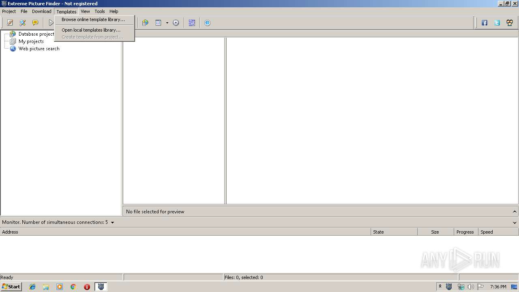Screen dimensions: 519x292
Task: Show hidden tray icons arrow
Action: pyautogui.click(x=440, y=287)
